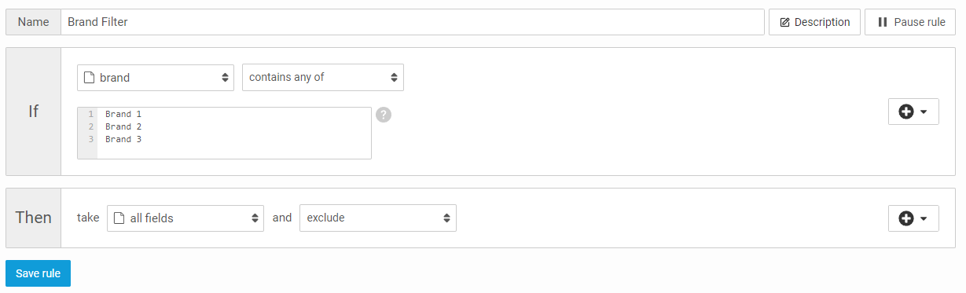Open the 'contains any of' operator dropdown

[323, 77]
